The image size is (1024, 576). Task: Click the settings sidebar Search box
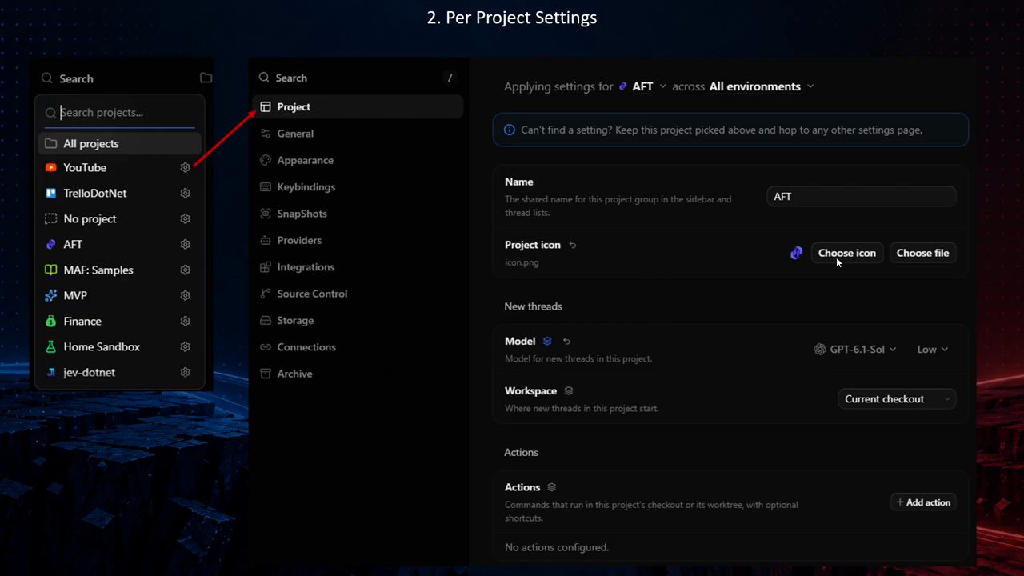(358, 78)
